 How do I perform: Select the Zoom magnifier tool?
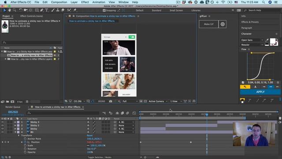[x=15, y=10]
